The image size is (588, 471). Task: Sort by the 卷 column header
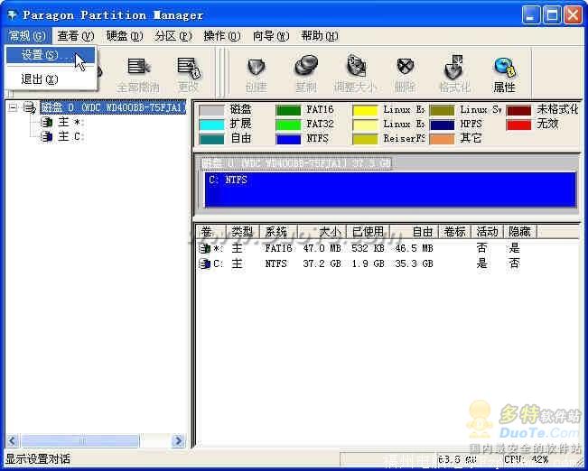(x=211, y=232)
